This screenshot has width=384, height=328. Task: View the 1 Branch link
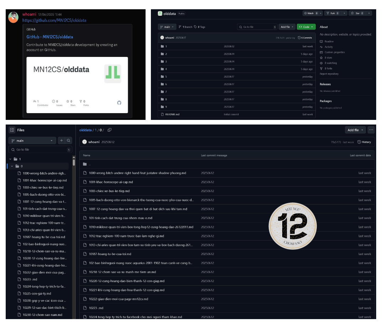[186, 27]
